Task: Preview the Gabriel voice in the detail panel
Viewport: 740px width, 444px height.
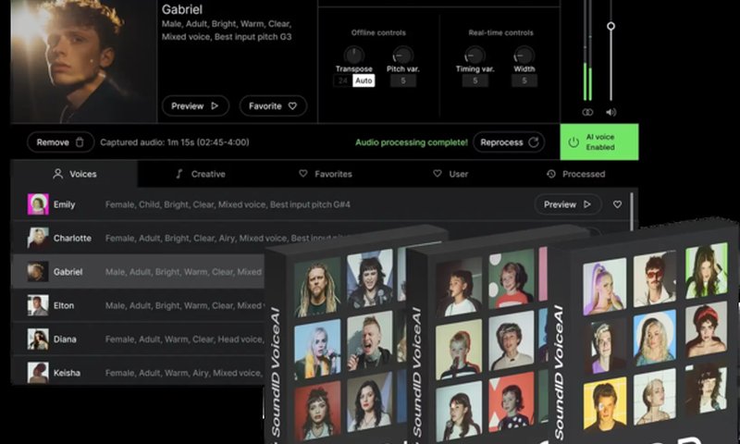Action: (195, 106)
